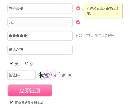Click the KBA3 captcha image
The width and height of the screenshot is (130, 108).
click(x=49, y=75)
